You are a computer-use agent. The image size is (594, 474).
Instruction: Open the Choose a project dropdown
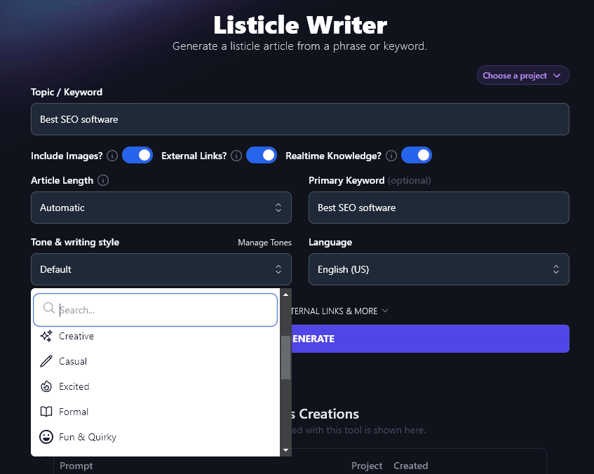(x=522, y=75)
